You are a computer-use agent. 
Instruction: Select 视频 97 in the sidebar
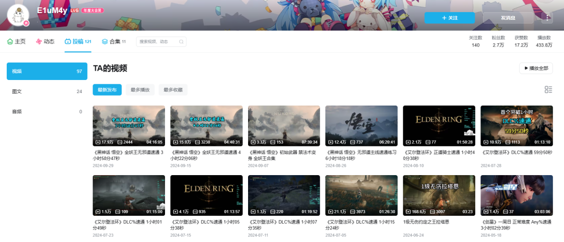47,71
